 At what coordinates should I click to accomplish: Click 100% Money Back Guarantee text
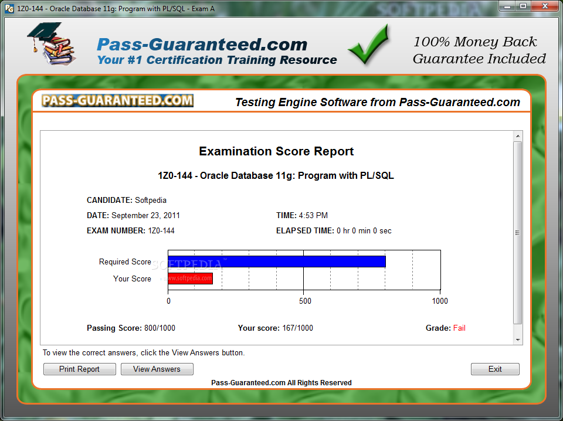point(479,50)
